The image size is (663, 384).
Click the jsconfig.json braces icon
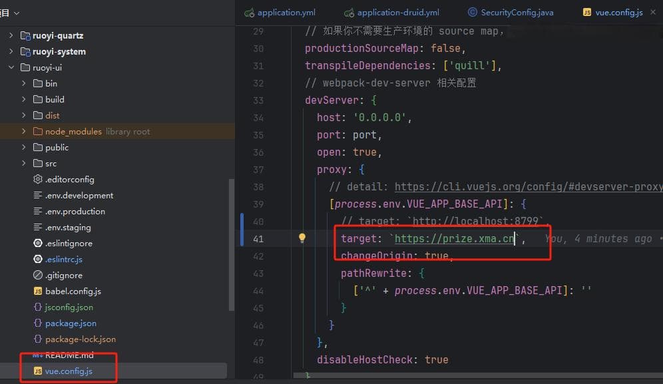[38, 307]
